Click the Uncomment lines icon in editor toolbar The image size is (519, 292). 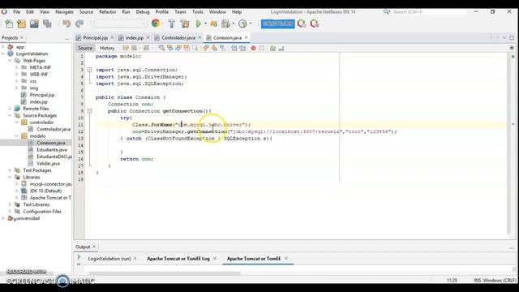281,48
